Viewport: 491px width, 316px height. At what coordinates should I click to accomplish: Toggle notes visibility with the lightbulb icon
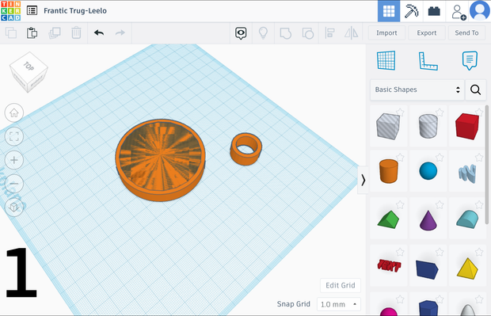click(x=263, y=32)
